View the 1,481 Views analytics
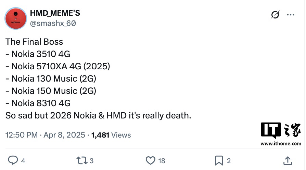The height and width of the screenshot is (170, 306). point(111,135)
